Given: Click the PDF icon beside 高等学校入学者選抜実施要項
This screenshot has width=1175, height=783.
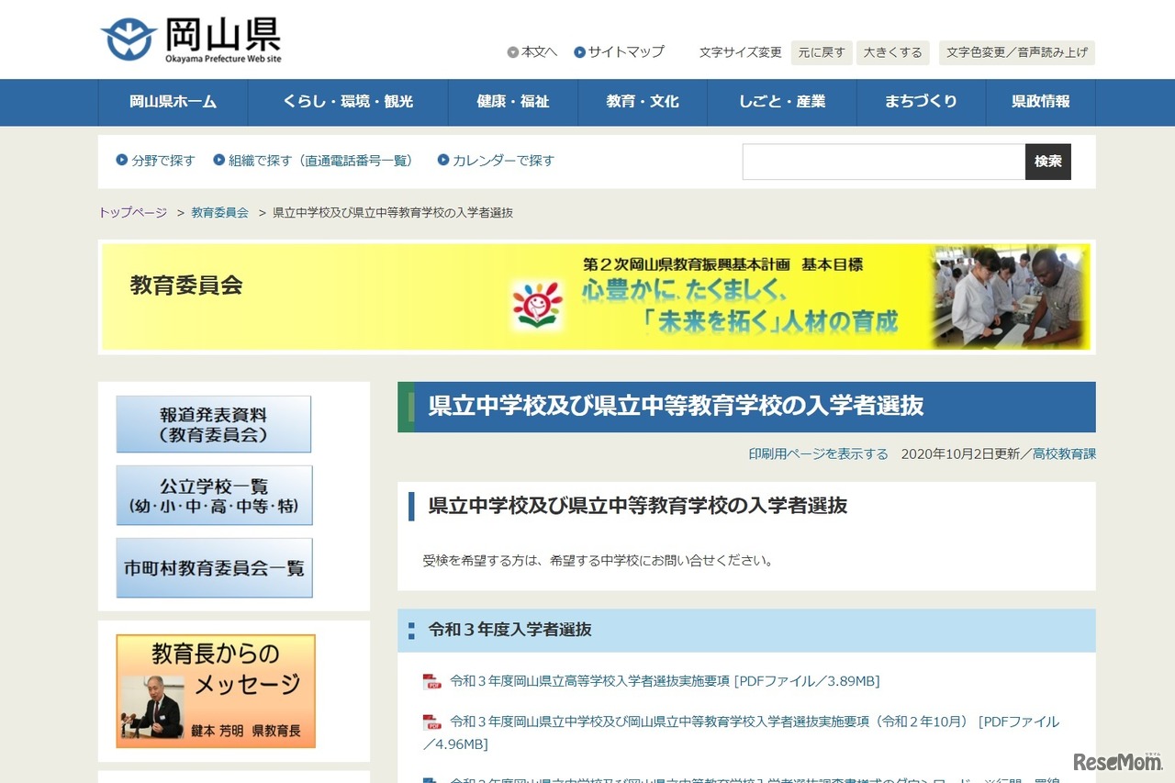Looking at the screenshot, I should [432, 681].
